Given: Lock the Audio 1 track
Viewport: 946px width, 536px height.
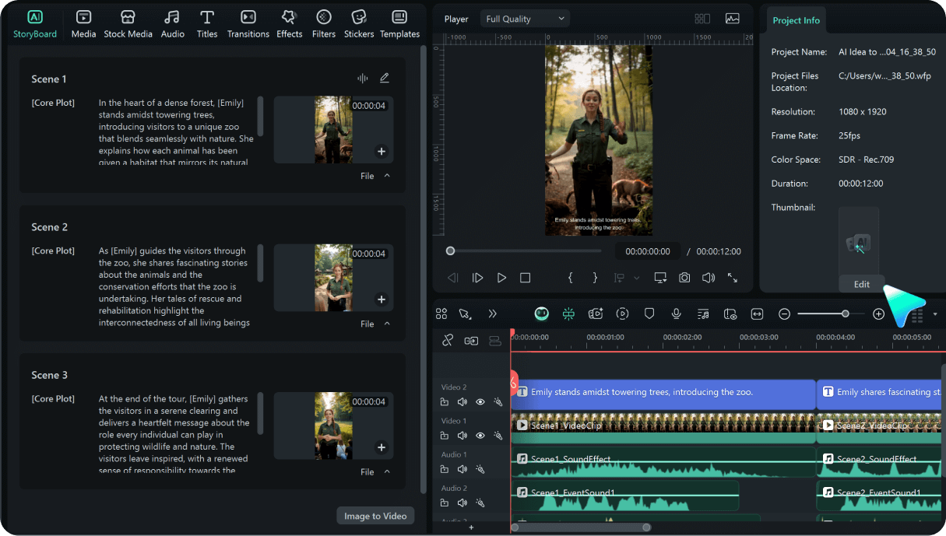Looking at the screenshot, I should click(445, 469).
